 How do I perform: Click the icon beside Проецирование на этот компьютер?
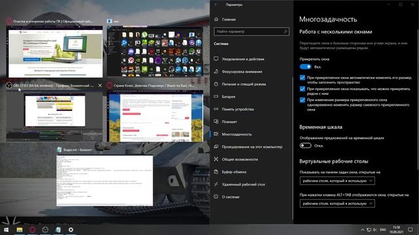tap(216, 146)
